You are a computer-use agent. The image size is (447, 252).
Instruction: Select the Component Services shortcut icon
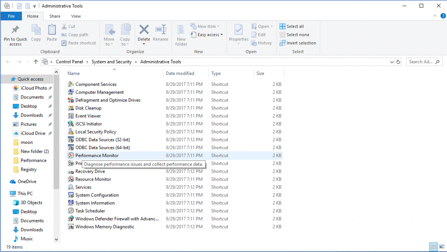tap(71, 84)
